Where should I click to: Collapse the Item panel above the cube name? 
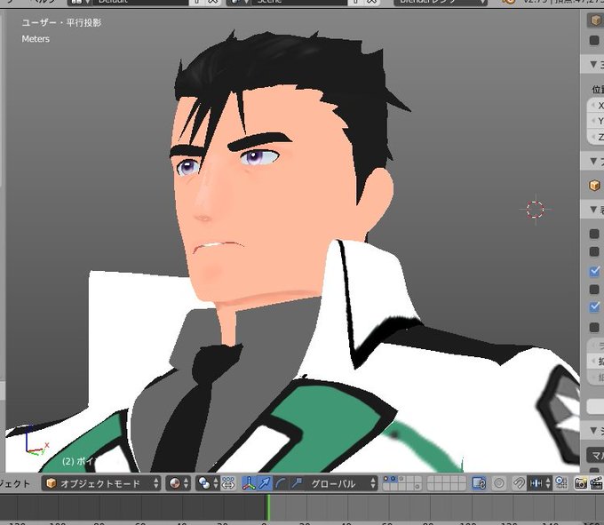pyautogui.click(x=593, y=161)
